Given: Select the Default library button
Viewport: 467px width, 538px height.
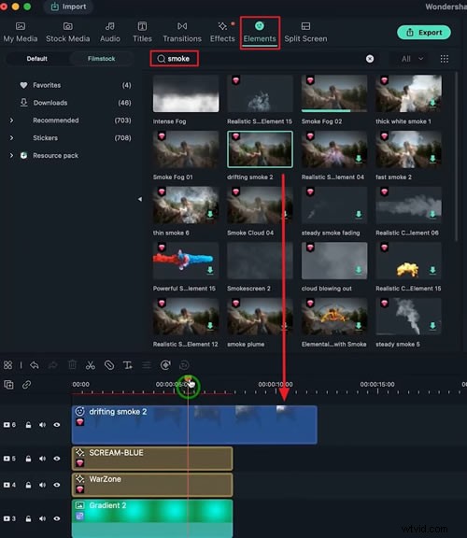Looking at the screenshot, I should click(37, 59).
